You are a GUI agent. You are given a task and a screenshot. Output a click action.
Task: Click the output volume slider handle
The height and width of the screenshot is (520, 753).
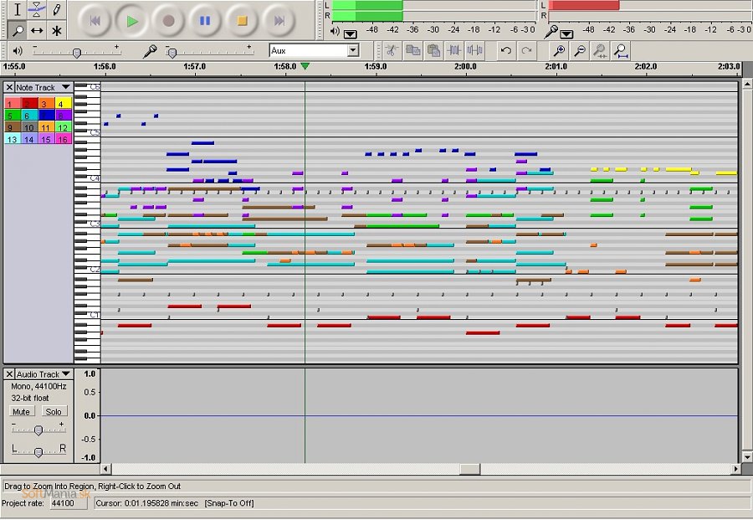pyautogui.click(x=76, y=53)
